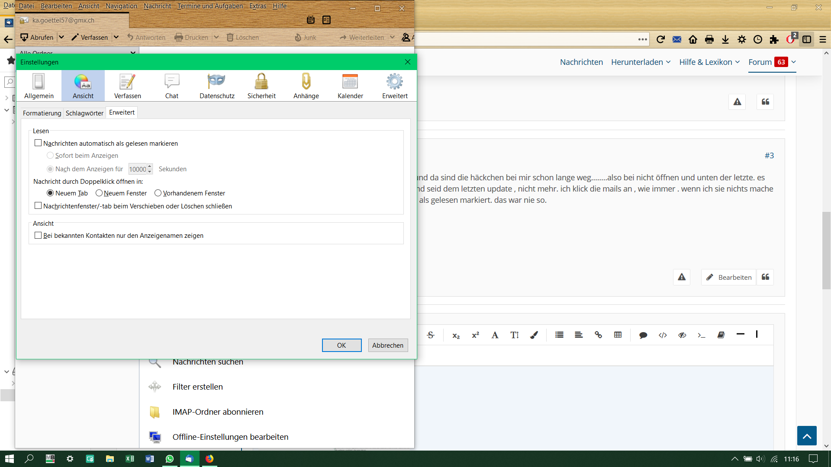The image size is (831, 467).
Task: Expand the Abrufen dropdown arrow
Action: [x=61, y=37]
